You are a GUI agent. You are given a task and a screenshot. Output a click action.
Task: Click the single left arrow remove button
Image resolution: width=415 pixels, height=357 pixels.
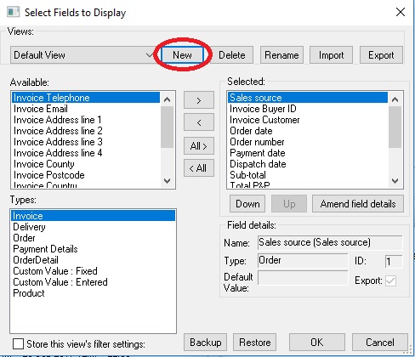tap(199, 122)
